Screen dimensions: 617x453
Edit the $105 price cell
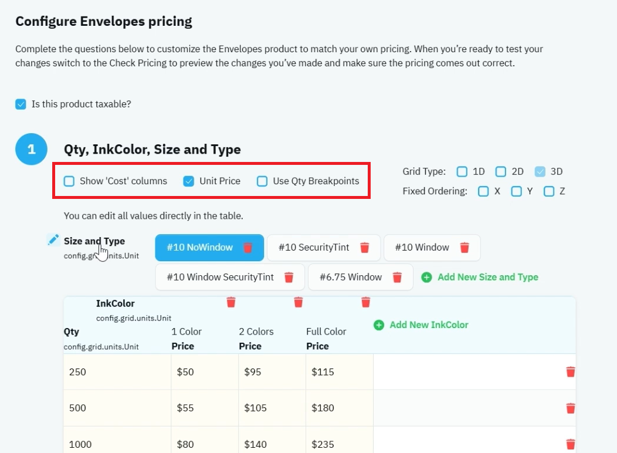(272, 408)
